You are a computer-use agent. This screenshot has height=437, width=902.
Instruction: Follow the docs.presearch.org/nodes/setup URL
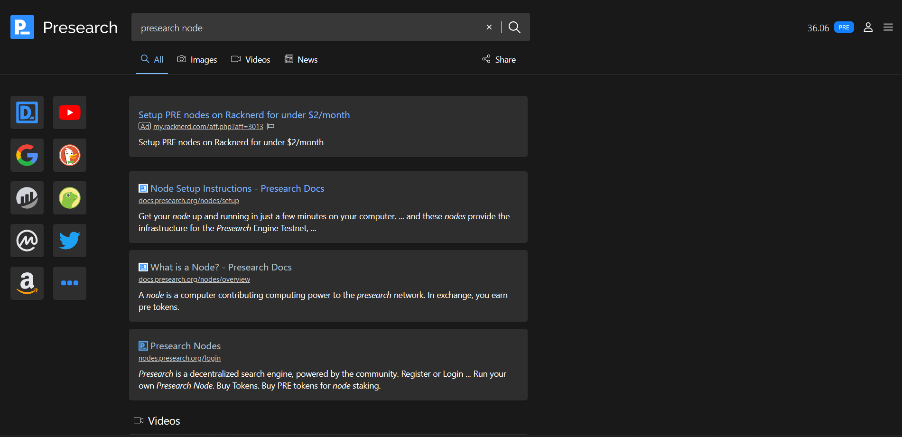pos(189,201)
